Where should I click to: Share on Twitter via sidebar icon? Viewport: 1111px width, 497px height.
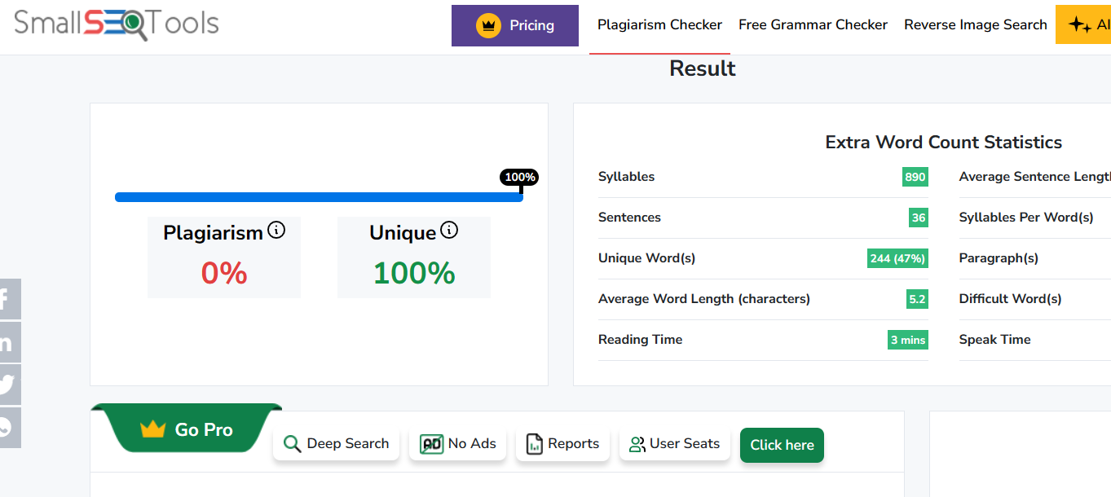point(7,385)
